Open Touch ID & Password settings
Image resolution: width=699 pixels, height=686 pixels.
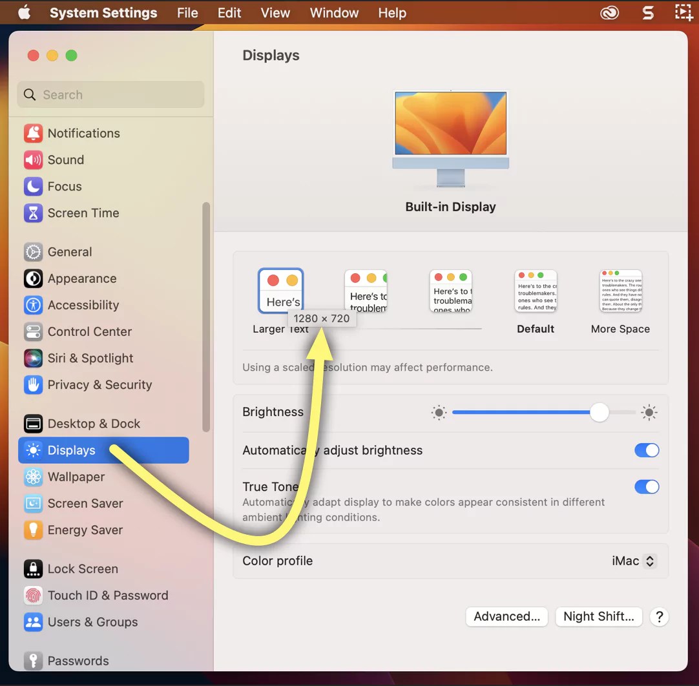pos(108,595)
